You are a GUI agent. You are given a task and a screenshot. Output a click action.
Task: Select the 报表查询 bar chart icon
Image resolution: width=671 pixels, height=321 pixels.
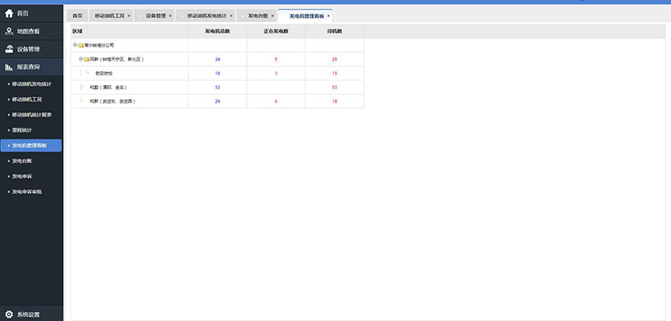pos(9,67)
